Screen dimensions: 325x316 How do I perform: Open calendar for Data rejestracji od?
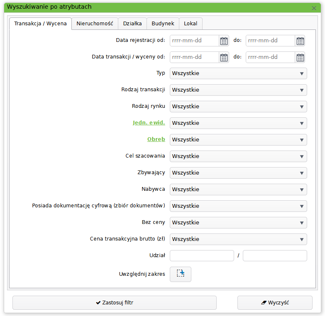224,41
